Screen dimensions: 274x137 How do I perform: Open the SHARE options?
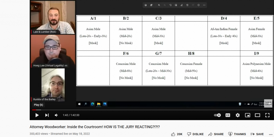pyautogui.click(x=216, y=134)
